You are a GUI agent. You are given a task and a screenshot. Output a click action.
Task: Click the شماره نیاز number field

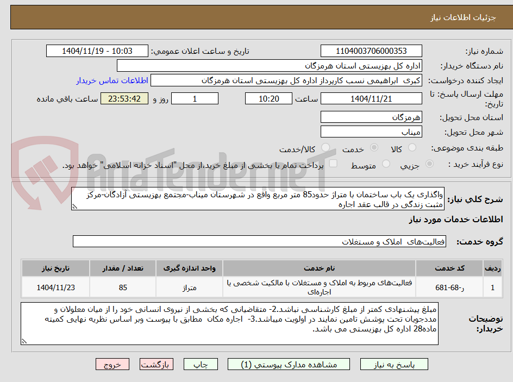tap(371, 51)
